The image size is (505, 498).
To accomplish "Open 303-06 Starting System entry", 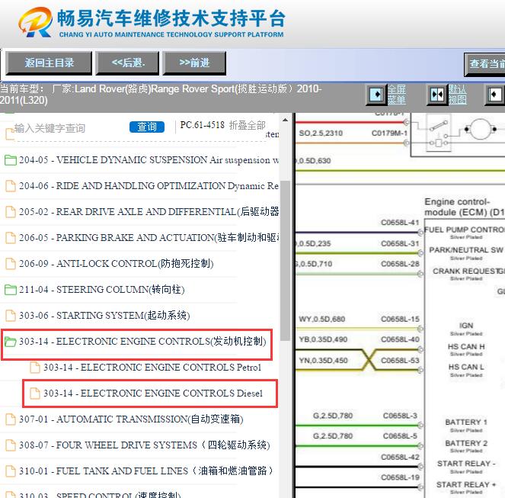I will (104, 316).
